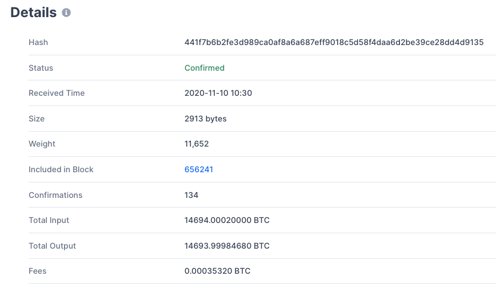Click the Total Output label

click(x=52, y=246)
